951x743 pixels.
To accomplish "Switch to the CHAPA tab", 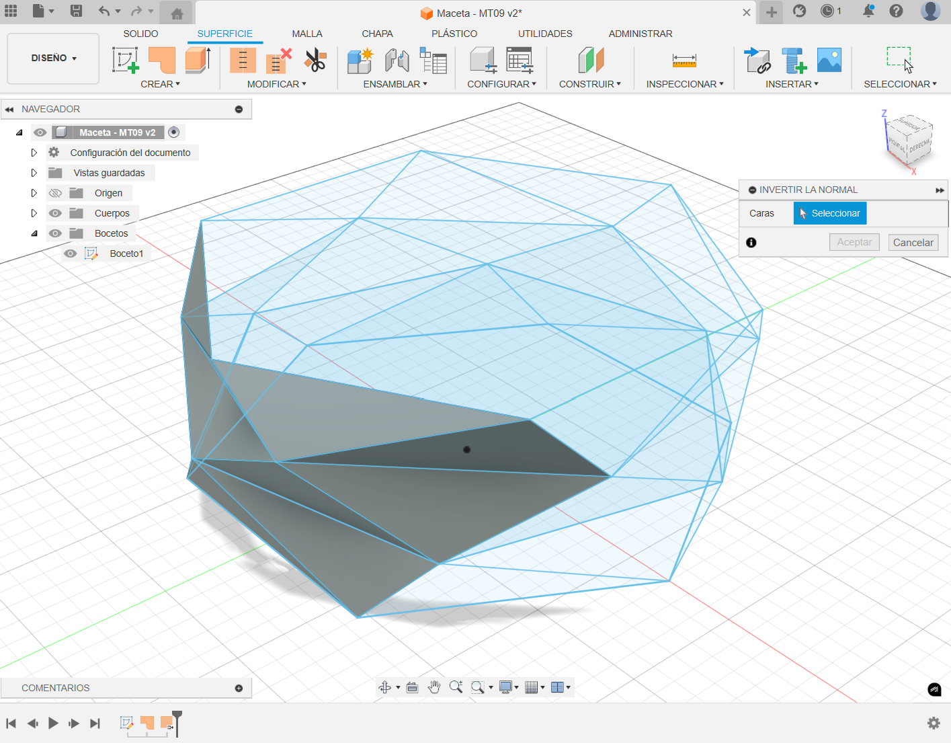I will click(377, 34).
